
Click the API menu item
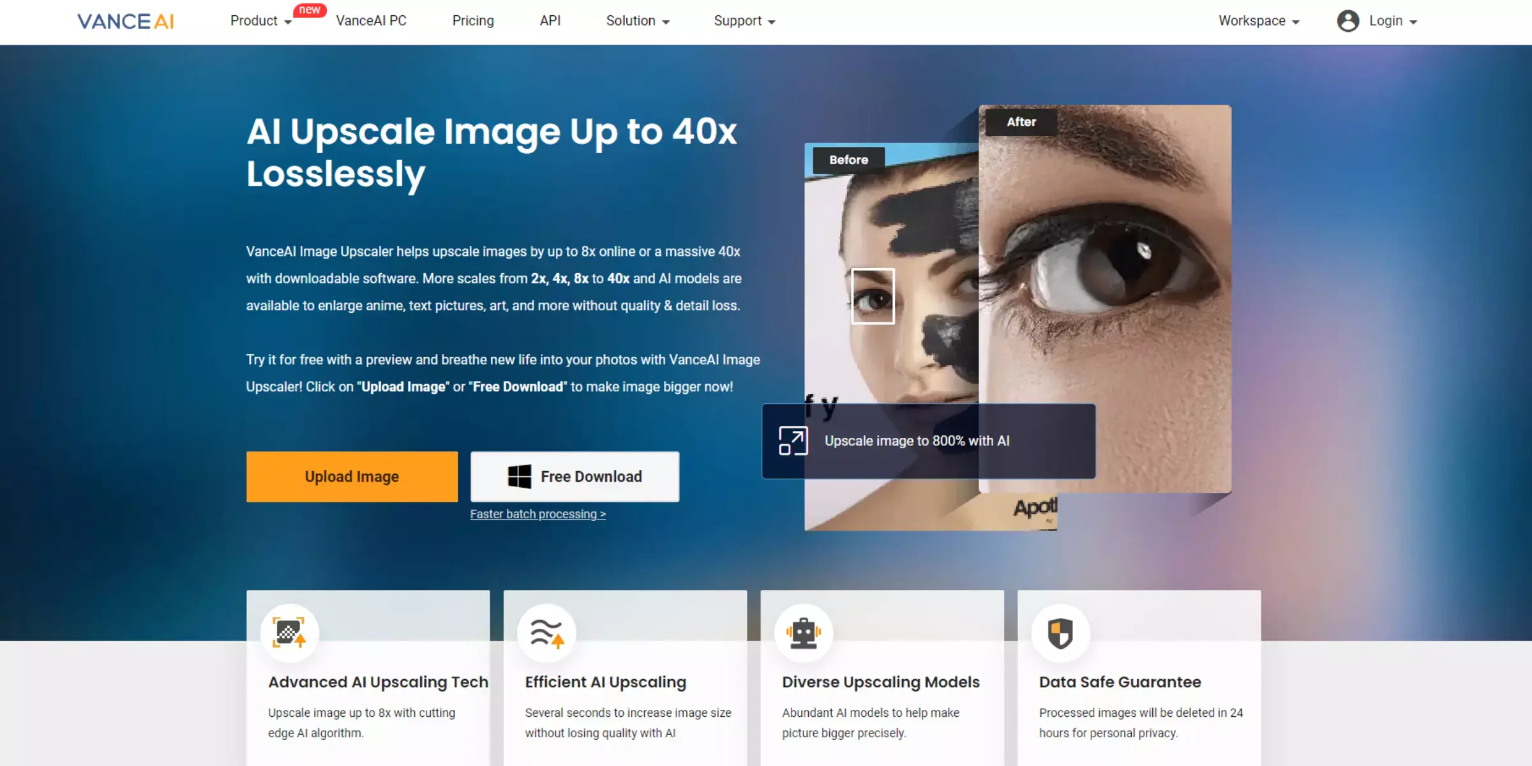549,20
